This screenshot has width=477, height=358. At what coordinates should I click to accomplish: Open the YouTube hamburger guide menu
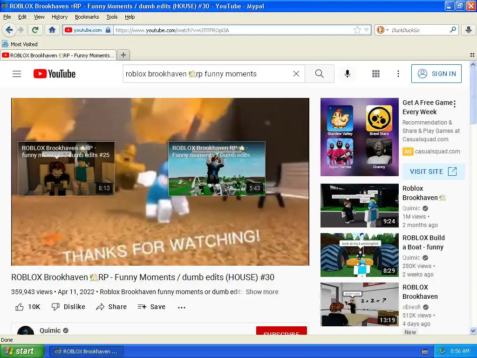[x=17, y=74]
